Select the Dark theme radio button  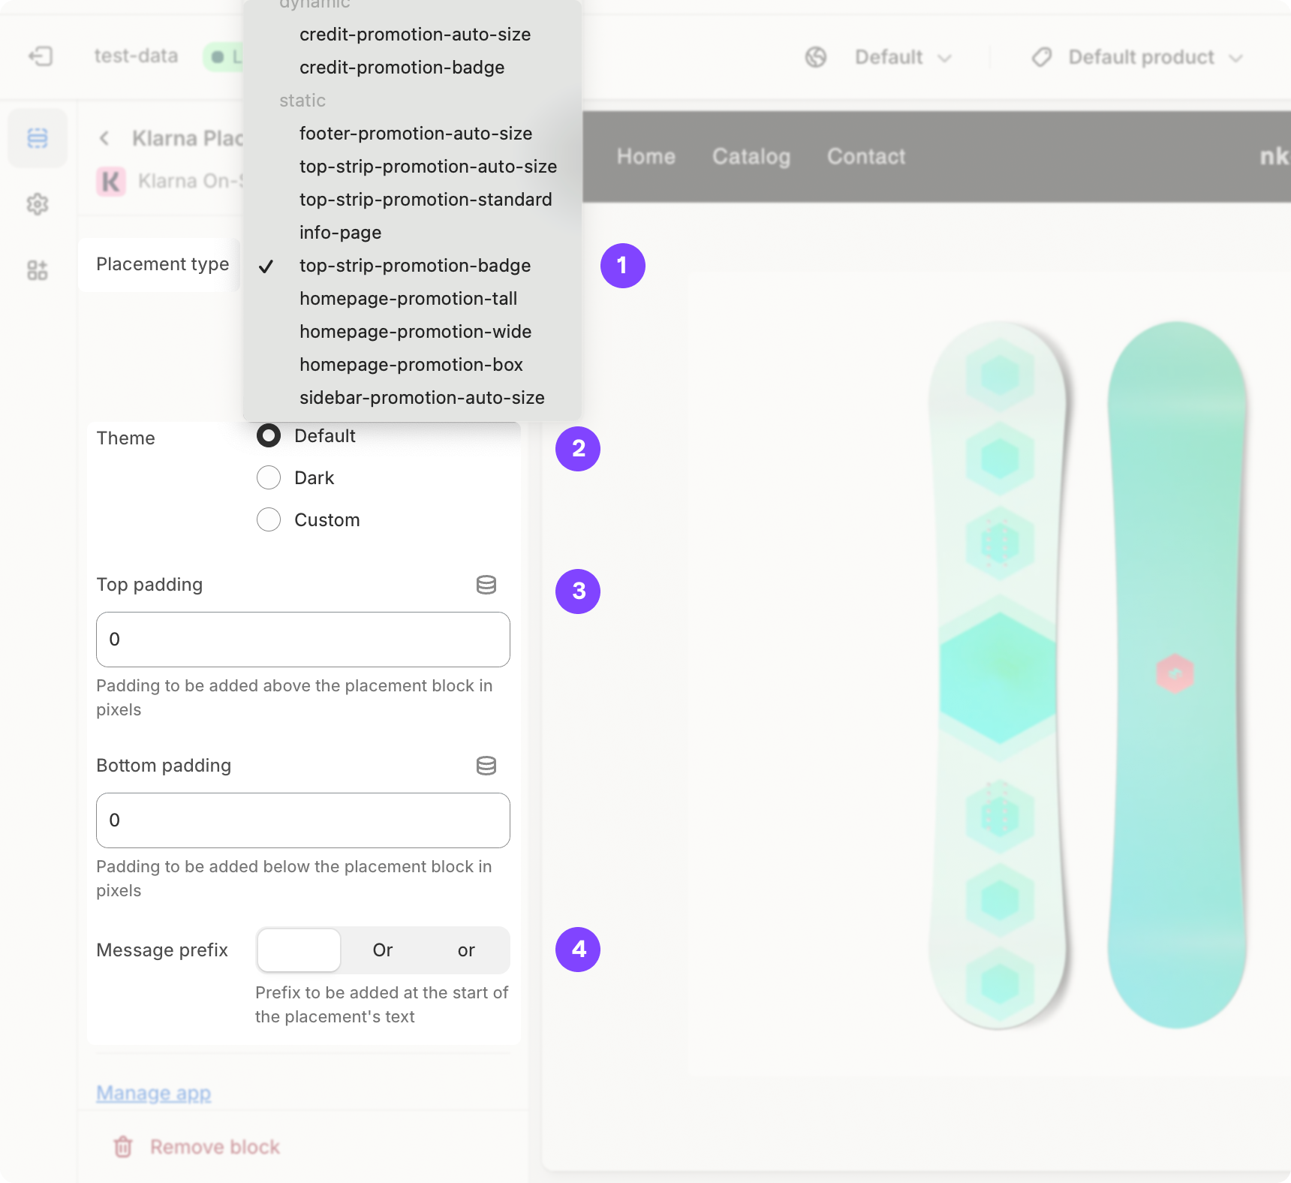268,477
